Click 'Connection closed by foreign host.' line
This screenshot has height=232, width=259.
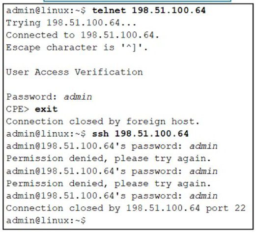[x=103, y=122]
